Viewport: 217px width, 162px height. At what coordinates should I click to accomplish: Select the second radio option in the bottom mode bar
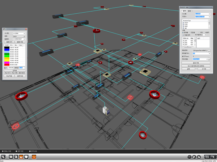click(x=16, y=151)
